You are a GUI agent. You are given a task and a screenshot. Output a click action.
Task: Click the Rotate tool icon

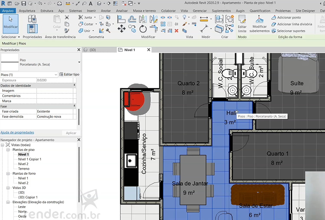coord(143,28)
